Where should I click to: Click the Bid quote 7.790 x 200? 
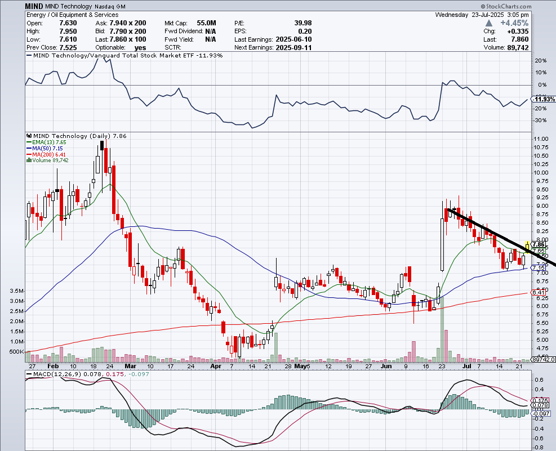(x=128, y=31)
